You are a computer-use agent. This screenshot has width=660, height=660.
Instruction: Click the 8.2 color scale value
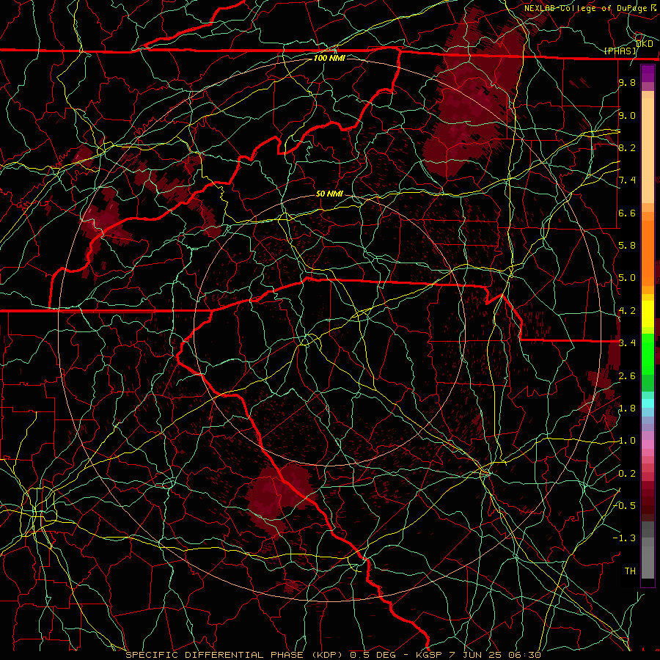[x=627, y=147]
